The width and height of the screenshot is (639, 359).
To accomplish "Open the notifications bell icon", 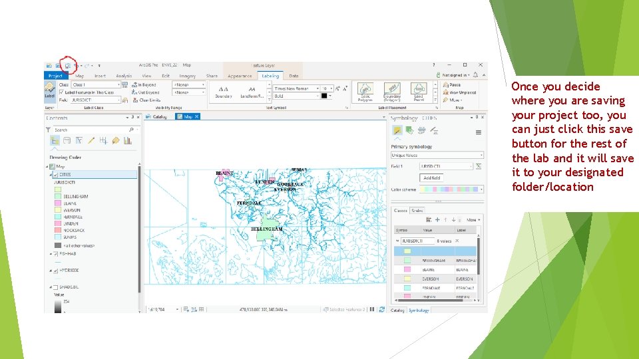I will tap(475, 75).
